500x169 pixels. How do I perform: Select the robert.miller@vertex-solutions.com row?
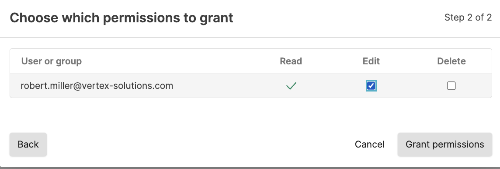pyautogui.click(x=250, y=86)
